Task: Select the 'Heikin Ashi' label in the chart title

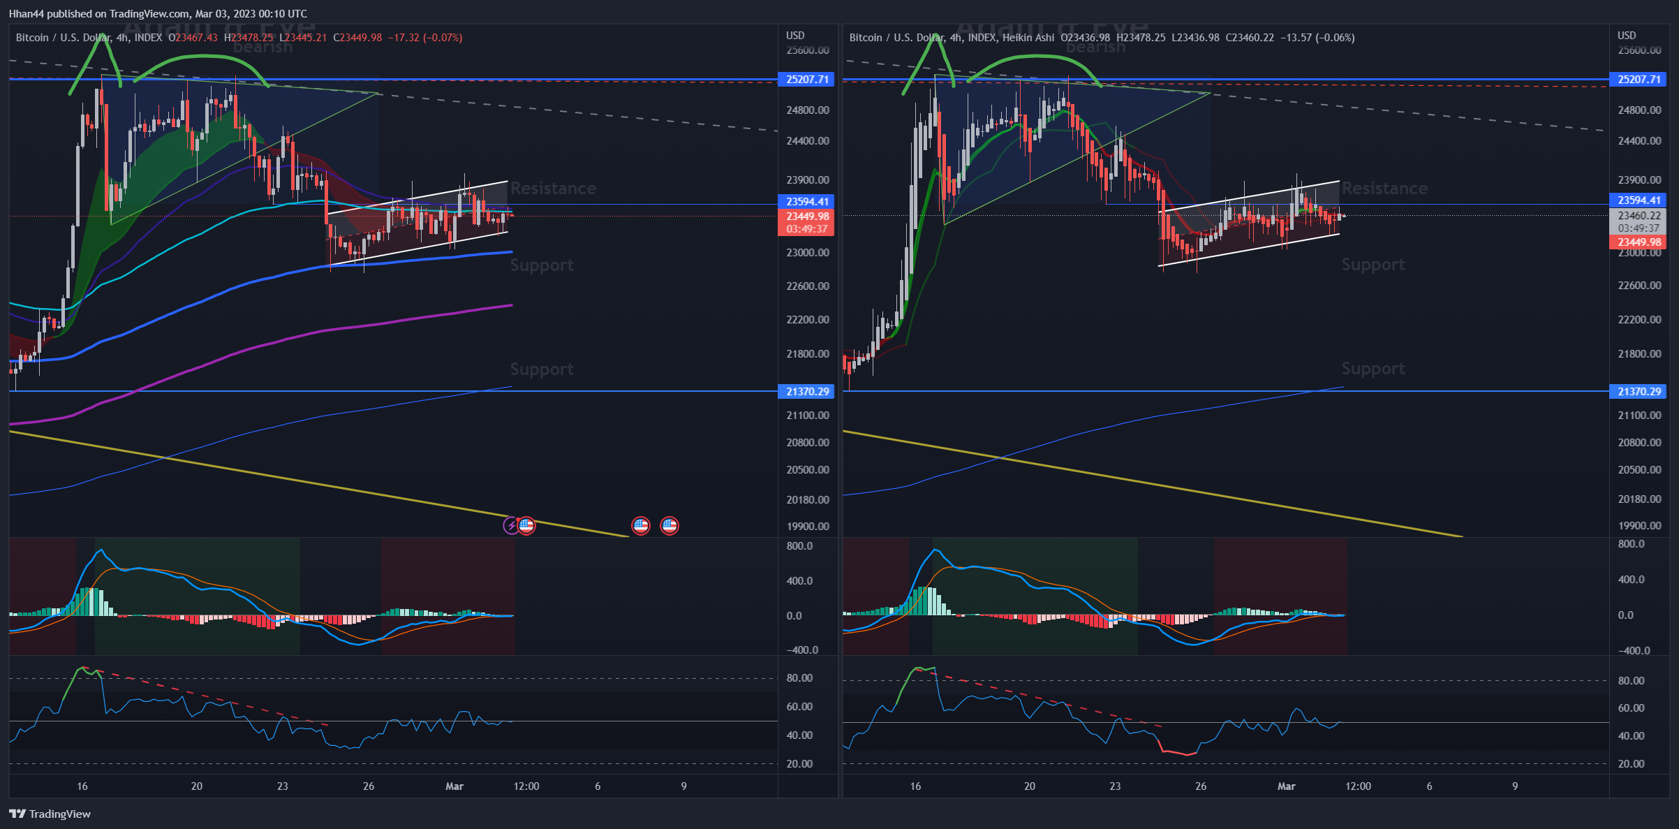Action: [x=1028, y=38]
